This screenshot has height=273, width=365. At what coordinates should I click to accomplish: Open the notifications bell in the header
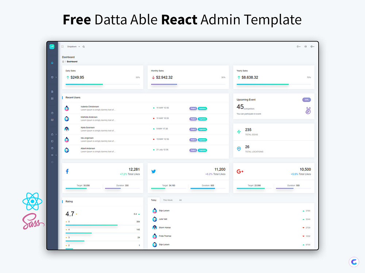(297, 47)
